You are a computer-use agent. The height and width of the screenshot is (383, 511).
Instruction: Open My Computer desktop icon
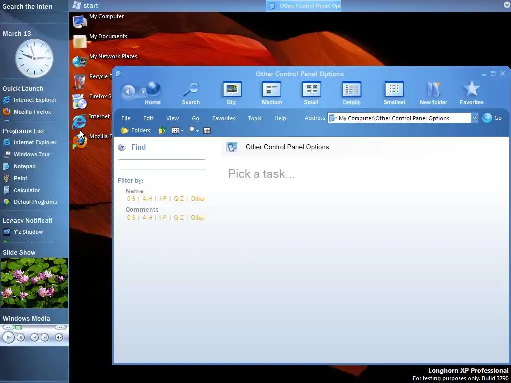click(98, 20)
